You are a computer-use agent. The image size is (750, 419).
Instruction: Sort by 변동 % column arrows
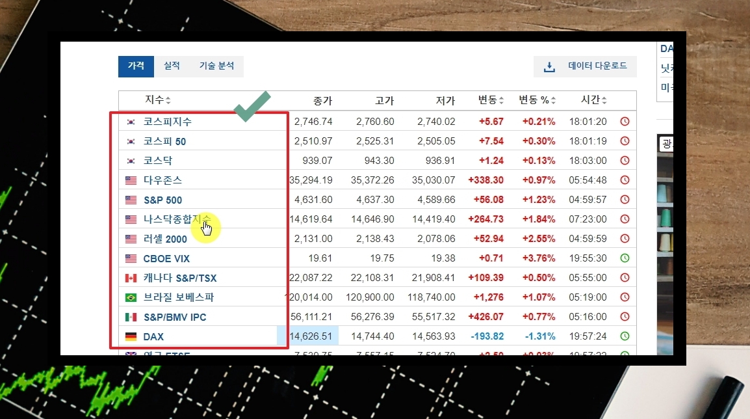[554, 100]
